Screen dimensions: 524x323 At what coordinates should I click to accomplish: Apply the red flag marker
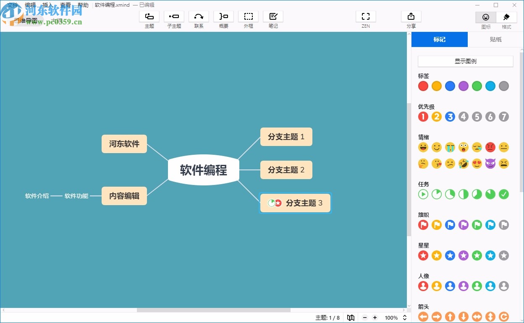coord(423,225)
